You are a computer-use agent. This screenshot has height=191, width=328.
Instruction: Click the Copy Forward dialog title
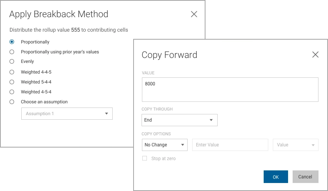[169, 55]
